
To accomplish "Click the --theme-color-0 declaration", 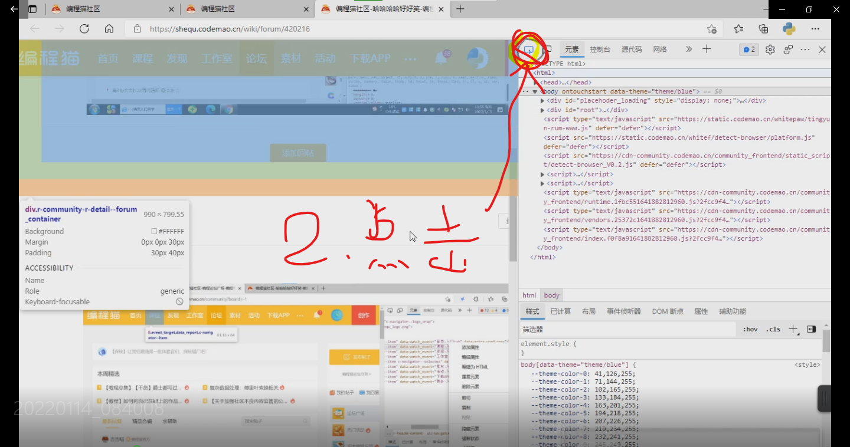I will click(584, 373).
